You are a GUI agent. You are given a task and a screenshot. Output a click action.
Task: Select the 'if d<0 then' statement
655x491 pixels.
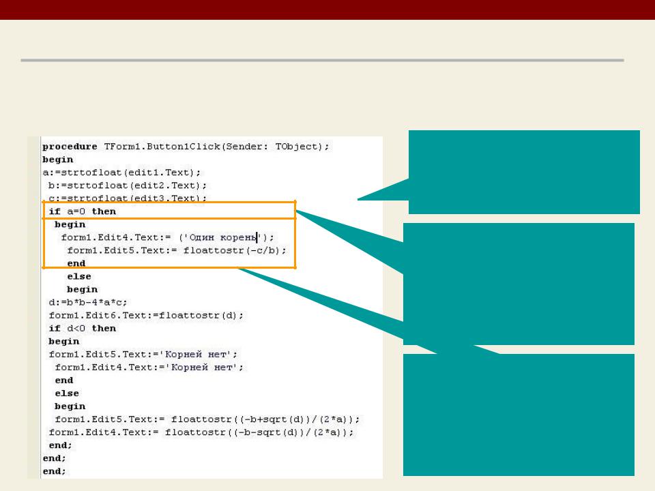[x=83, y=328]
